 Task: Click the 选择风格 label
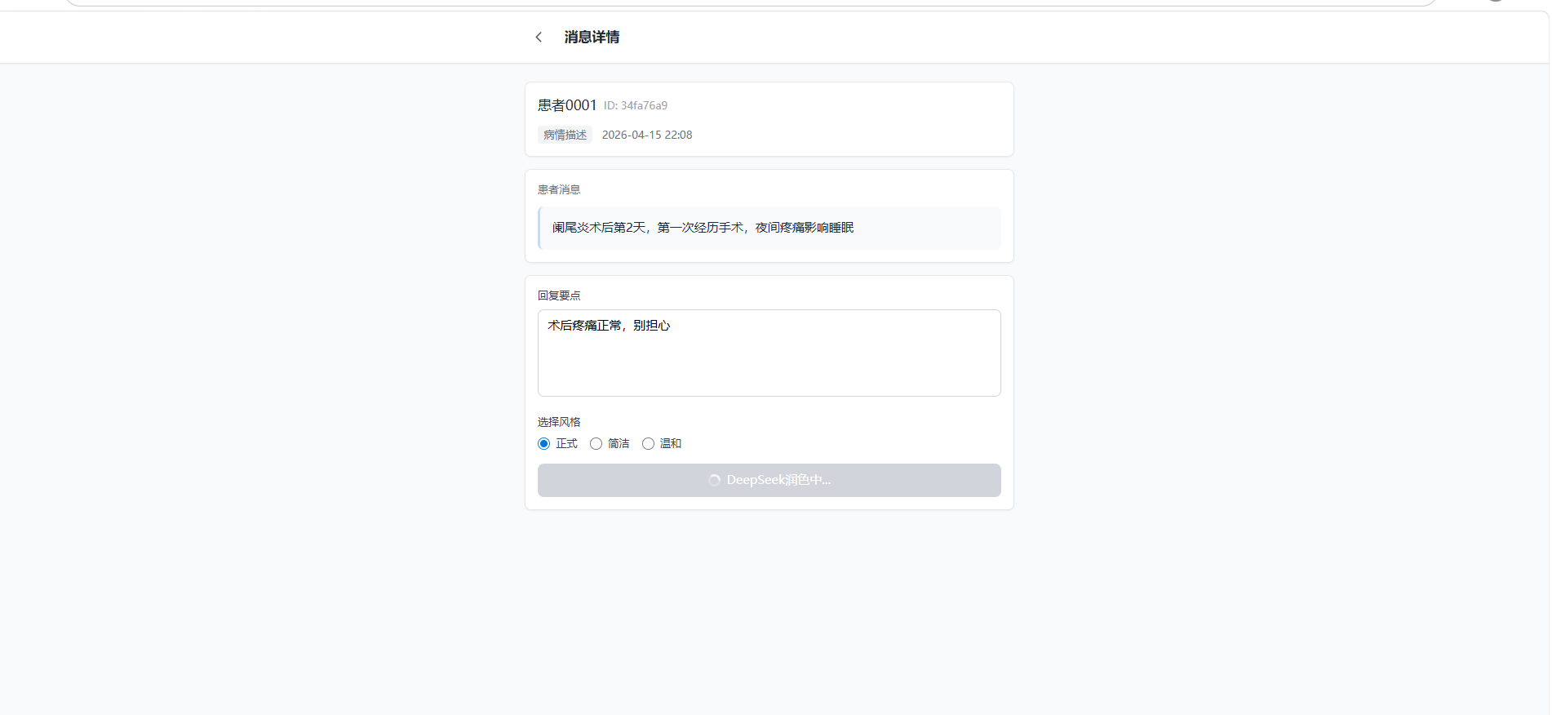[x=559, y=422]
